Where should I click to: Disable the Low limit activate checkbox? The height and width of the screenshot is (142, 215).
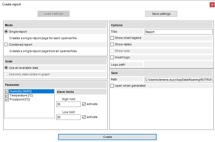pyautogui.click(x=84, y=117)
